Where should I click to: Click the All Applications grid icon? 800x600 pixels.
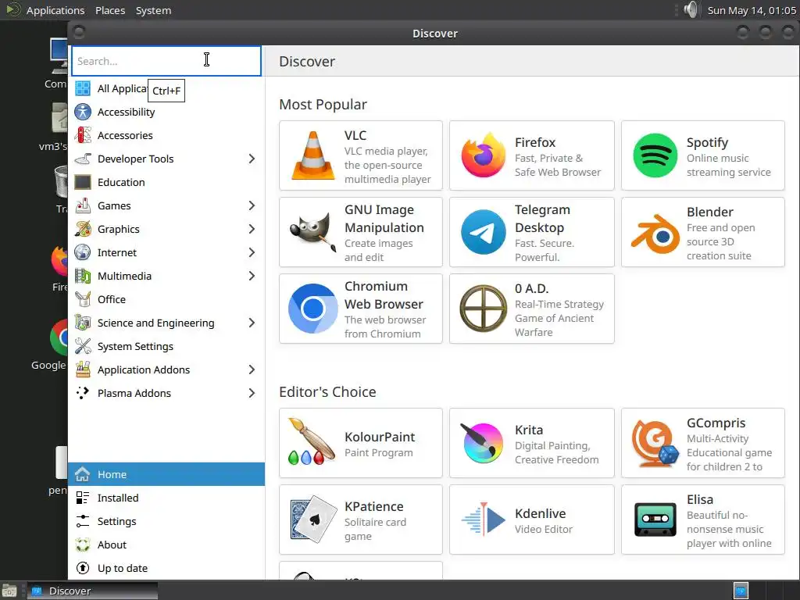pos(83,88)
